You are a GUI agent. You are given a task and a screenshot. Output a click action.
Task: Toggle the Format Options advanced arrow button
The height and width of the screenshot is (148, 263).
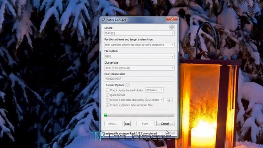pyautogui.click(x=127, y=85)
